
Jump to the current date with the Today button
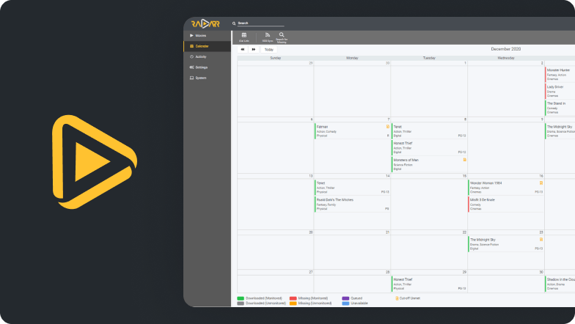click(269, 49)
